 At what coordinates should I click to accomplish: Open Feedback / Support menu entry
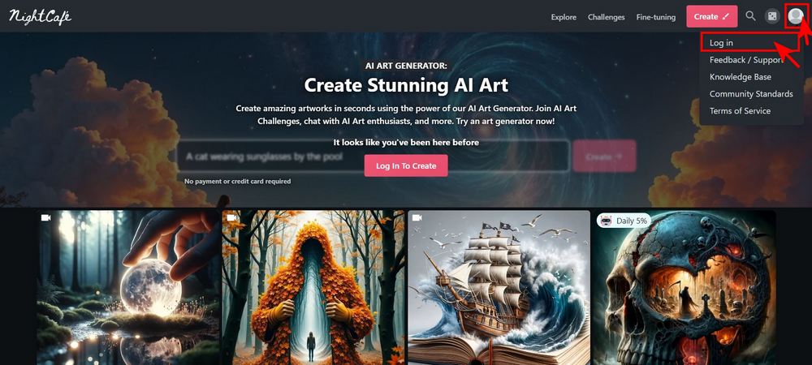click(x=746, y=60)
